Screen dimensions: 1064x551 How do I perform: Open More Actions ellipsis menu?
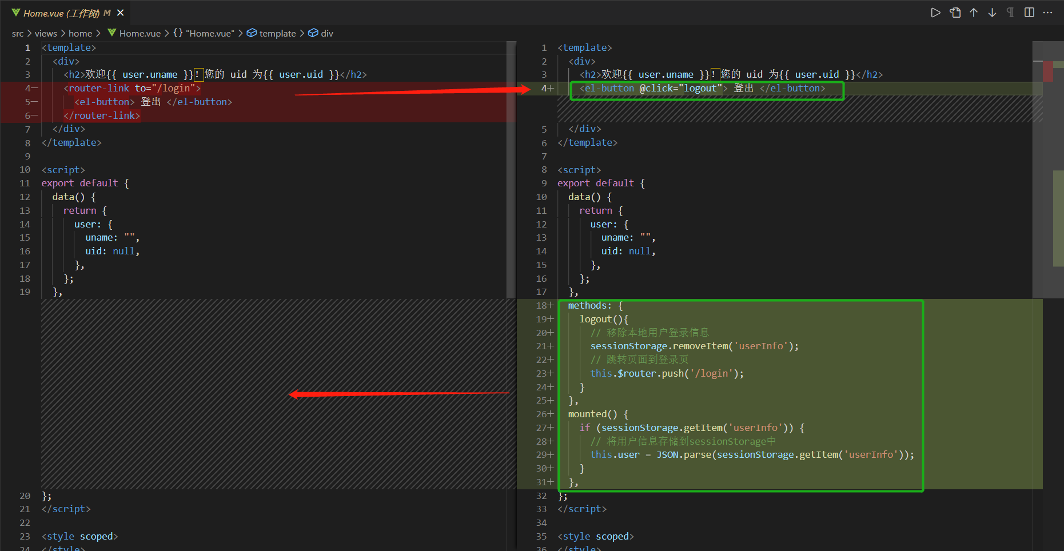coord(1047,13)
